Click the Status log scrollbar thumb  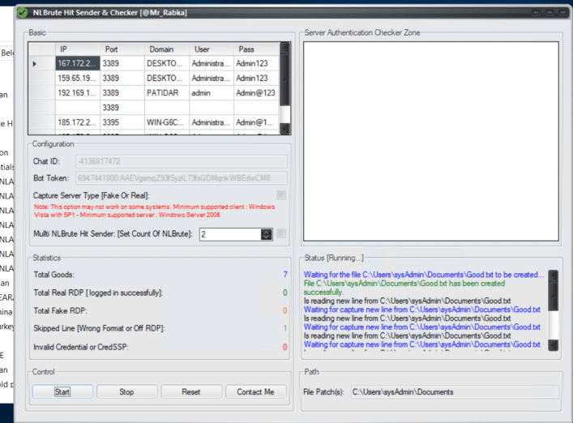pyautogui.click(x=554, y=296)
